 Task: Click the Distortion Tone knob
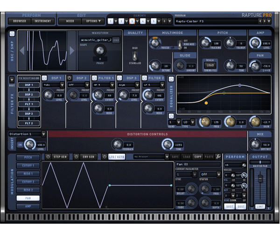168,144
